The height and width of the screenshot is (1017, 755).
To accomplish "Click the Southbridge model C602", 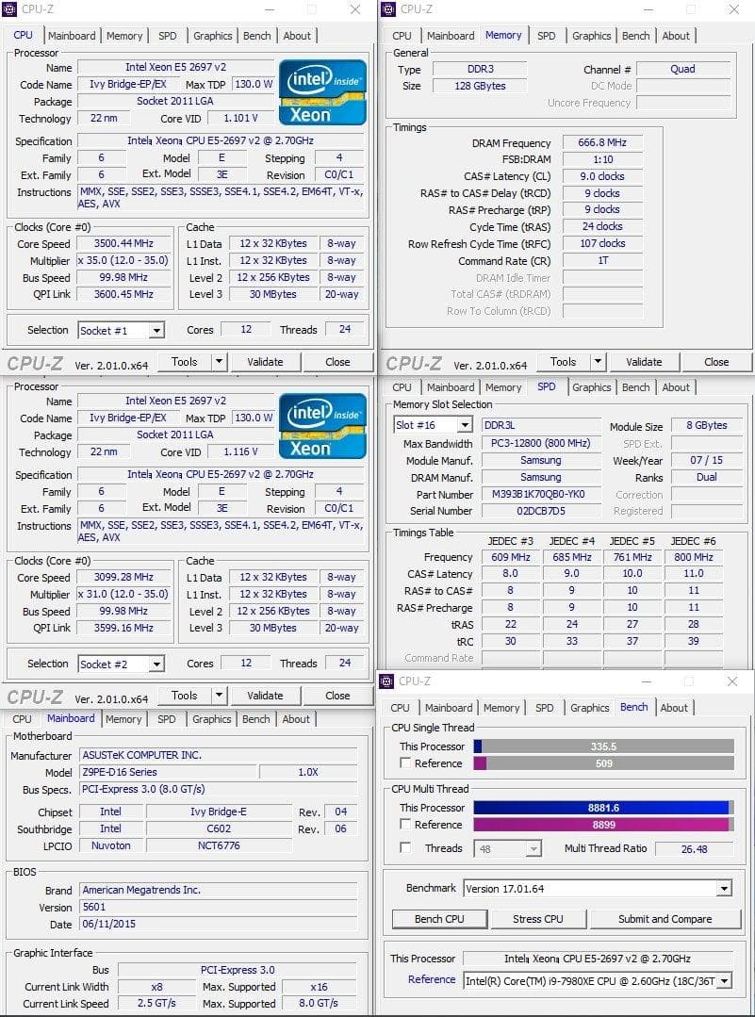I will [220, 828].
